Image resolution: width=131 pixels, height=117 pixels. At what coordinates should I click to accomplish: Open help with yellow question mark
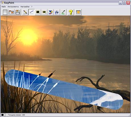(71, 12)
